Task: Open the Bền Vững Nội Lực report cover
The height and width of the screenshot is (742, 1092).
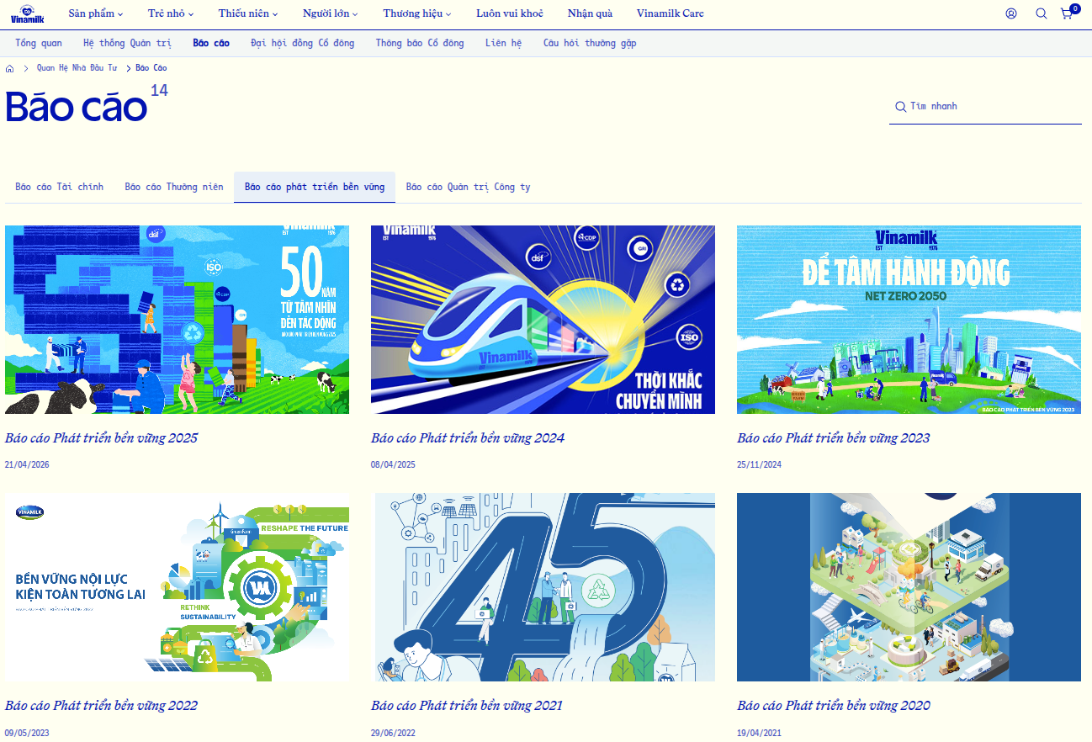Action: coord(177,587)
